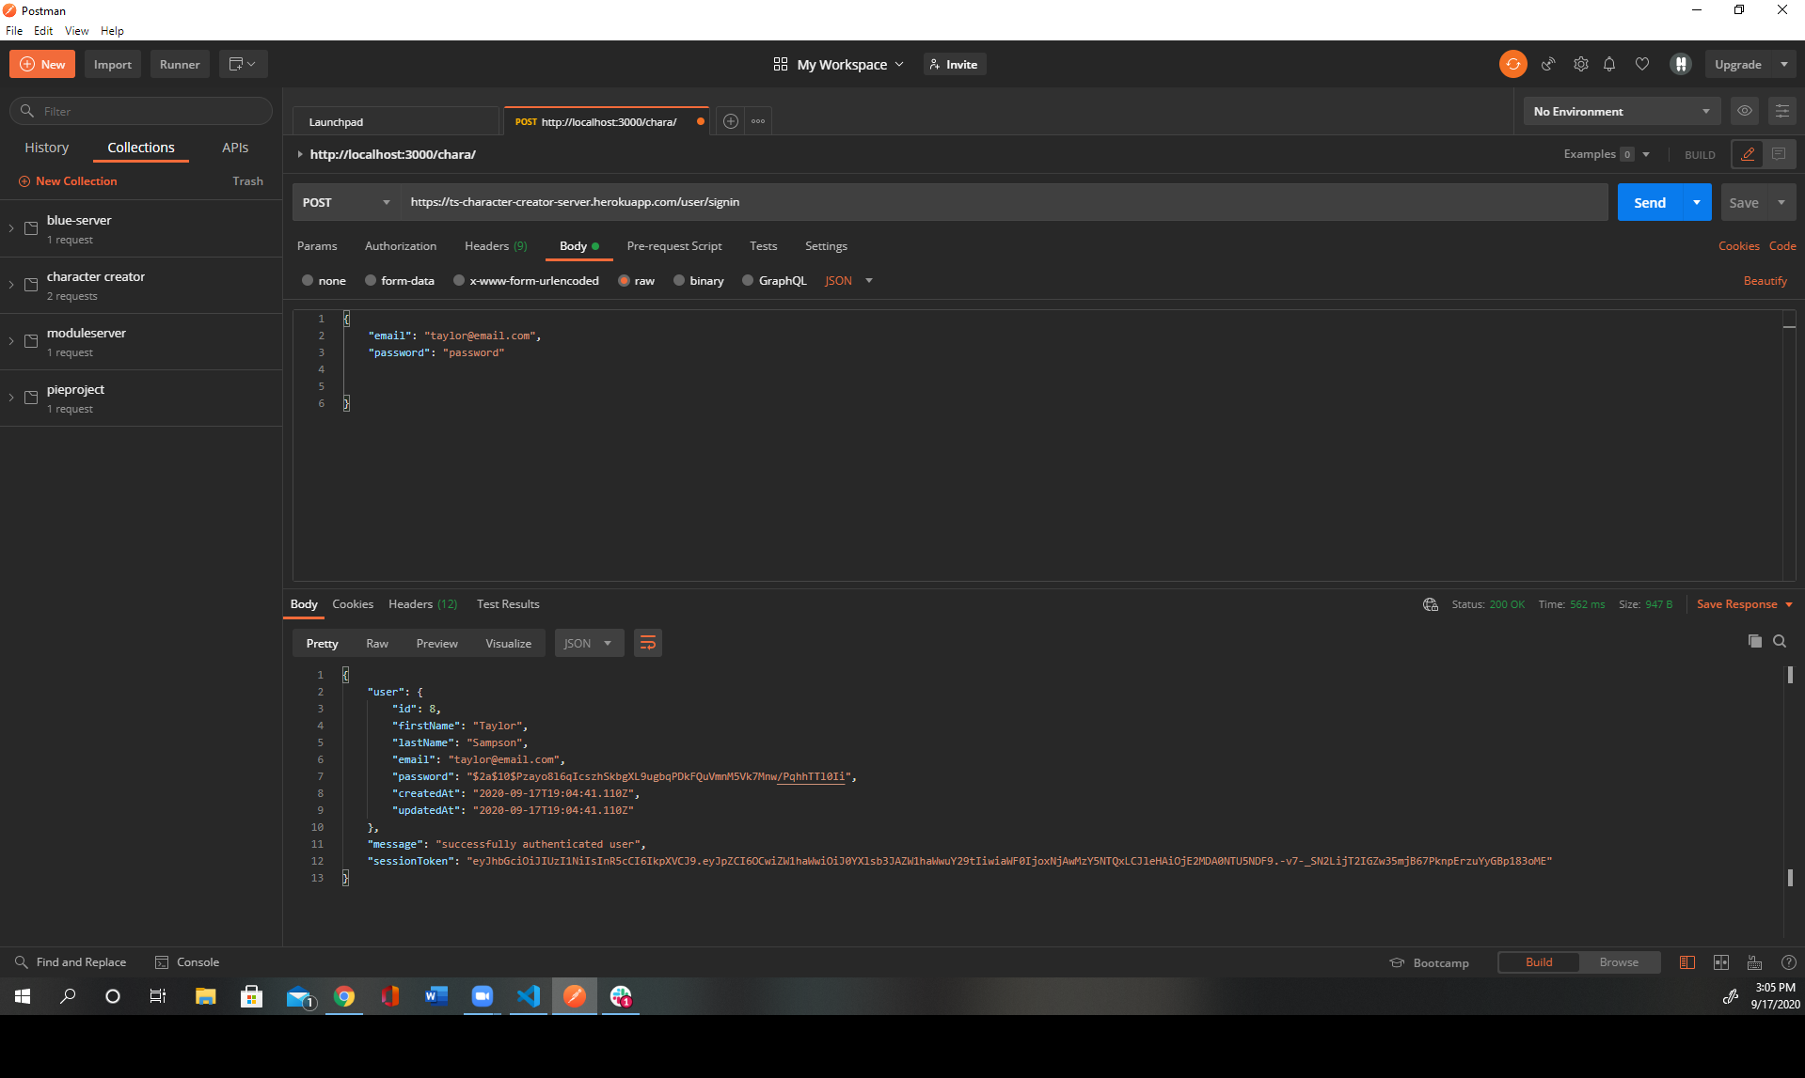
Task: Open the POST method dropdown
Action: point(345,202)
